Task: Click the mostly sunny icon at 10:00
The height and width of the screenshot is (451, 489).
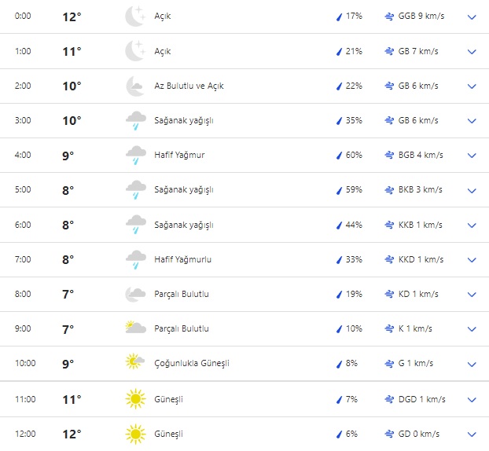Action: point(135,363)
